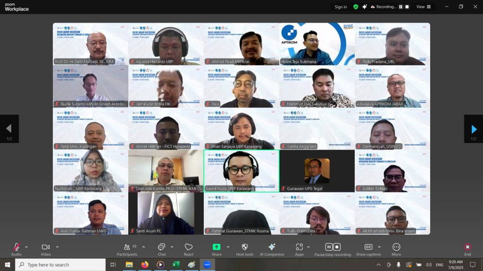
Task: Open the Apps menu icon
Action: [x=299, y=247]
